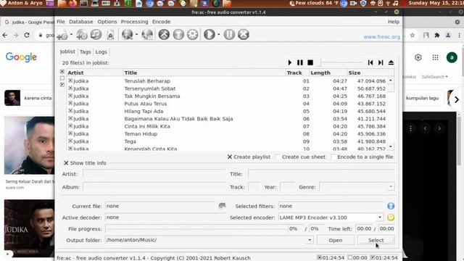Click the eject button above joblist
This screenshot has height=261, width=464.
[391, 62]
